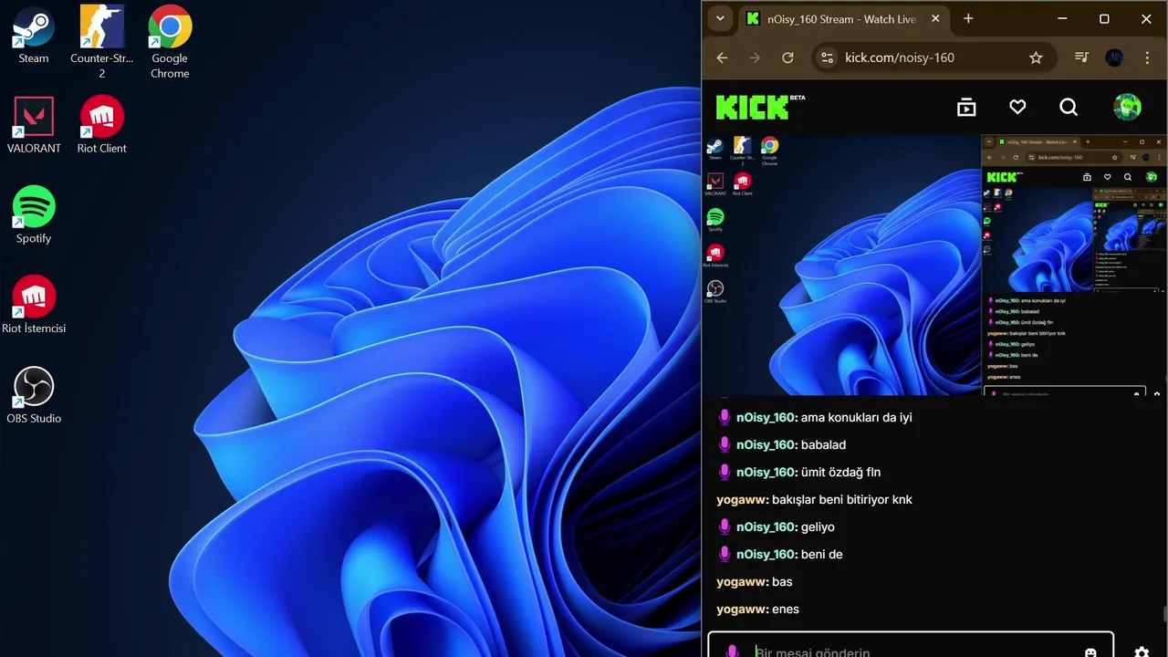Go back in Chrome
This screenshot has height=657, width=1168.
tap(722, 57)
